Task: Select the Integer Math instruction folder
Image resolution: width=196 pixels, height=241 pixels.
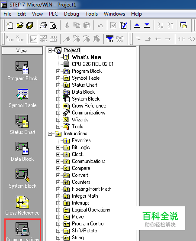Action: pos(85,196)
